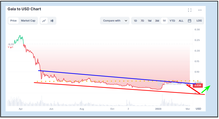Click the 0.20 y-axis value
Viewport: 219px width, 119px height.
[197, 51]
